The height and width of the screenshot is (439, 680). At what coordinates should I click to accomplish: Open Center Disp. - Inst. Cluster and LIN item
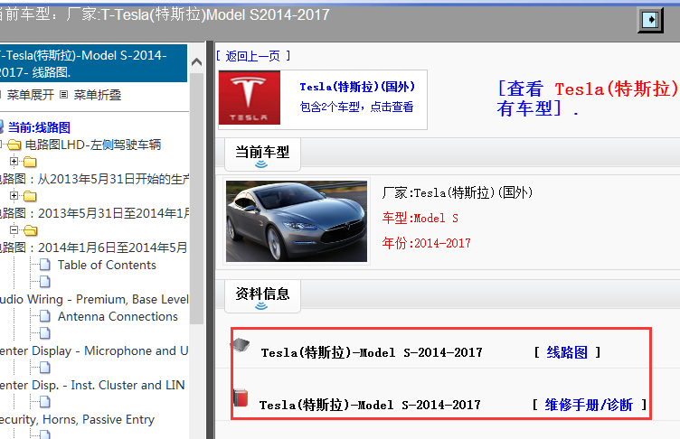pos(93,385)
